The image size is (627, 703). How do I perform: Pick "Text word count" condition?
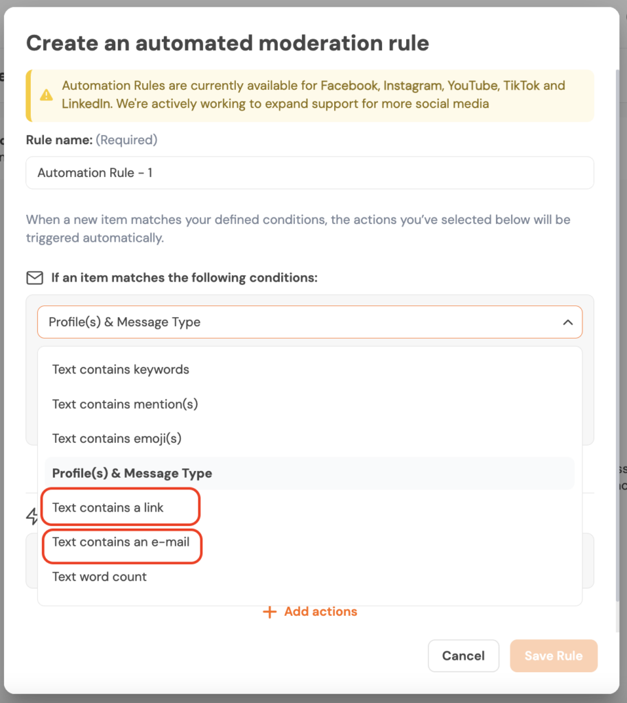coord(99,577)
